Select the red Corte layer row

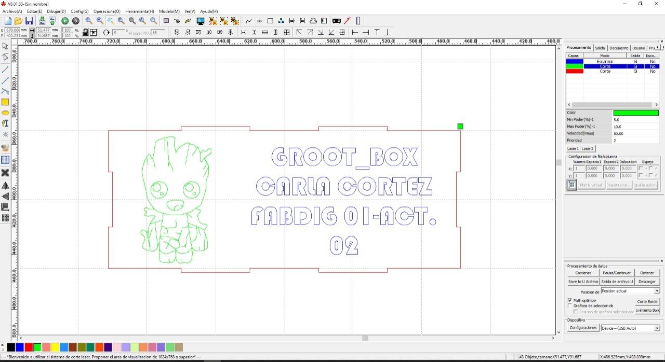(613, 71)
